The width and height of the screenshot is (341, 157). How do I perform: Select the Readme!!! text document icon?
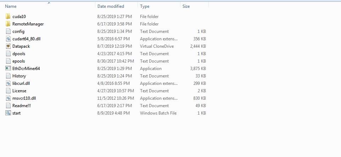click(x=8, y=106)
